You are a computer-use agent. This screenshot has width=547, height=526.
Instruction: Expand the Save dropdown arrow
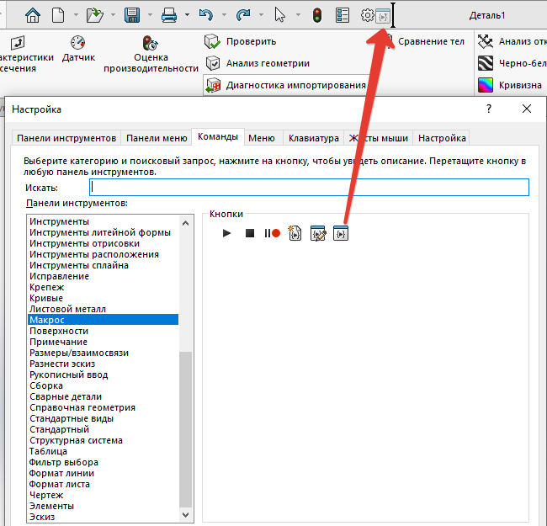pos(150,15)
